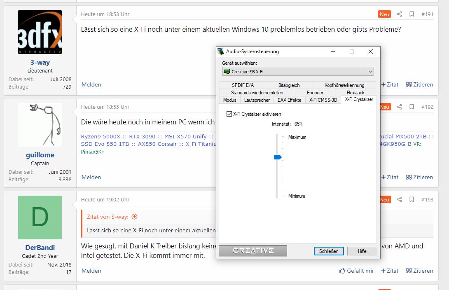The image size is (449, 290).
Task: Open permalink #193
Action: (x=427, y=199)
